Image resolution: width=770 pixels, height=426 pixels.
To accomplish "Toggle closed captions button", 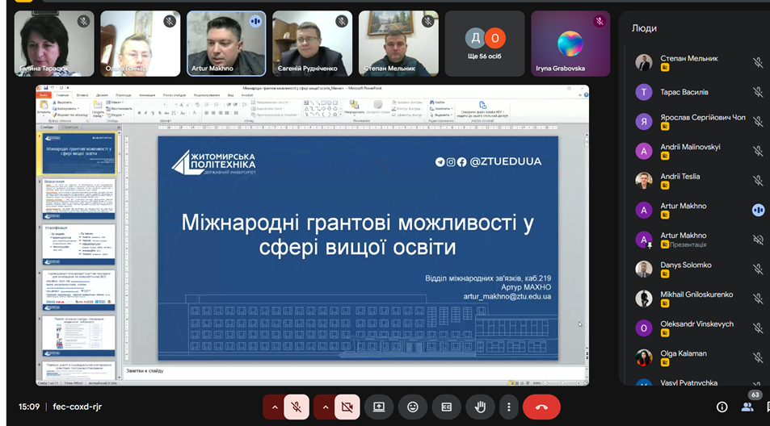I will pos(446,407).
